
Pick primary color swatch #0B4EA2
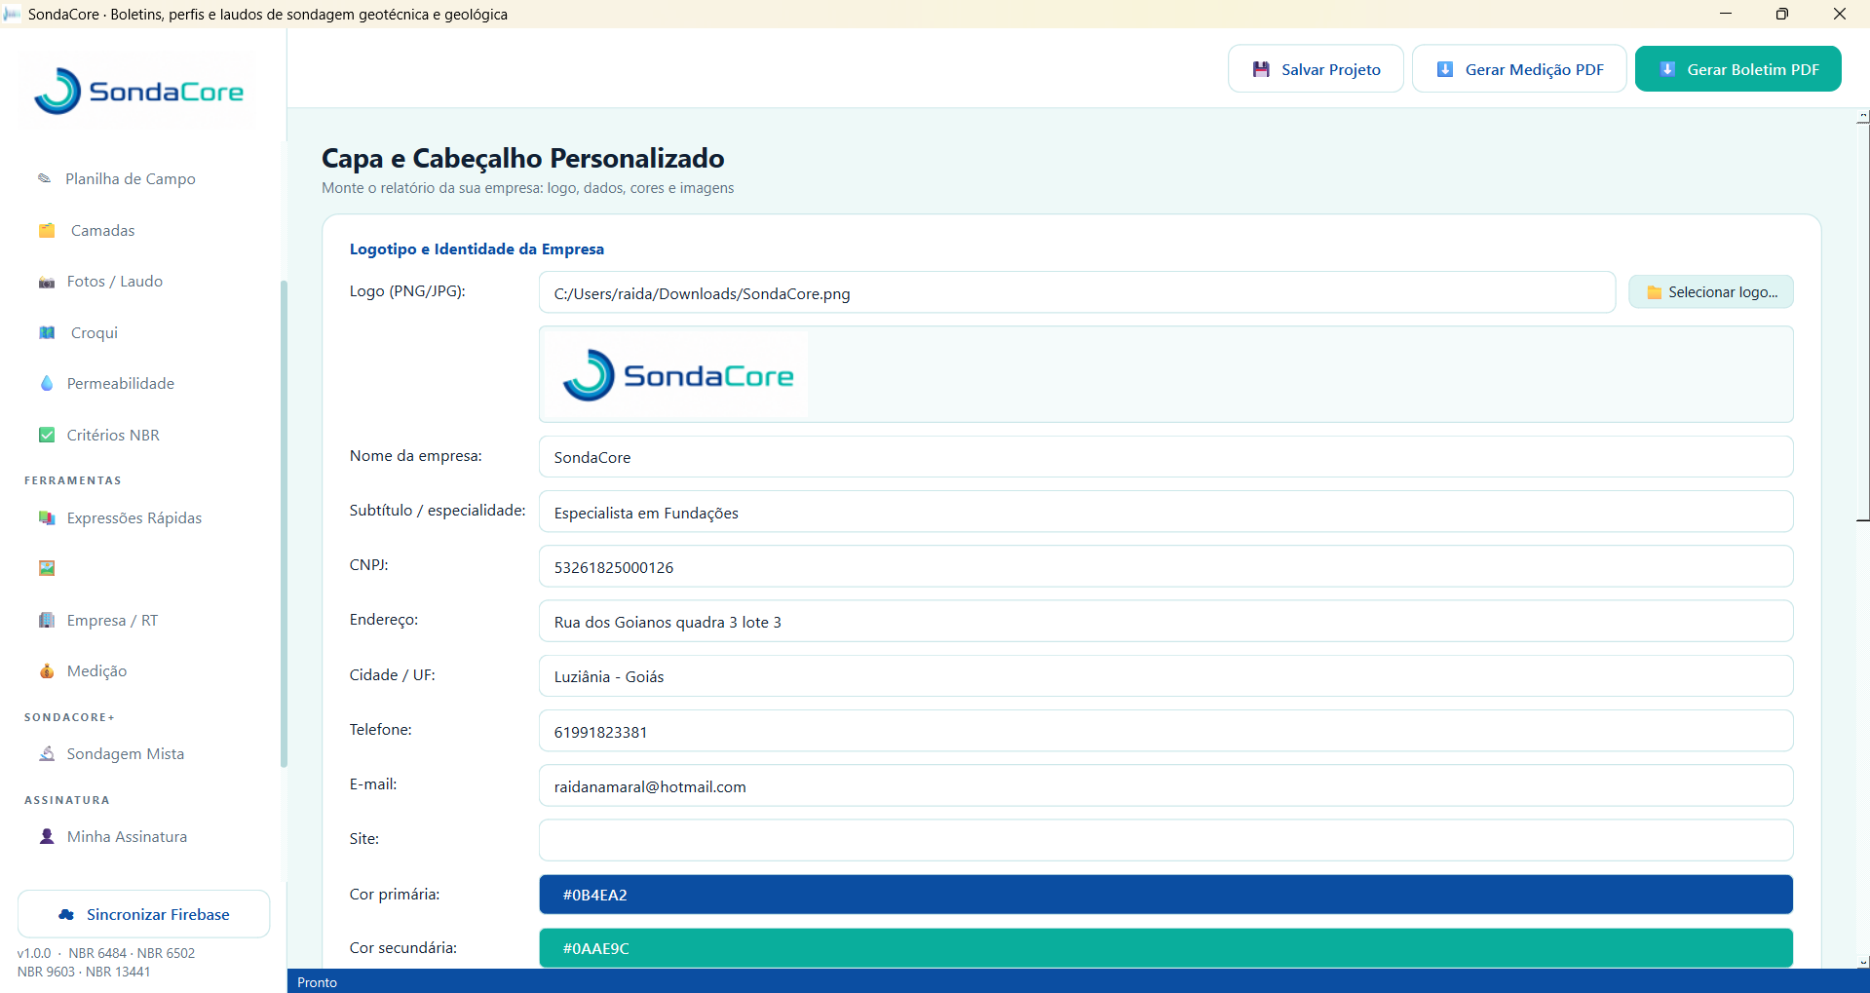point(1165,895)
